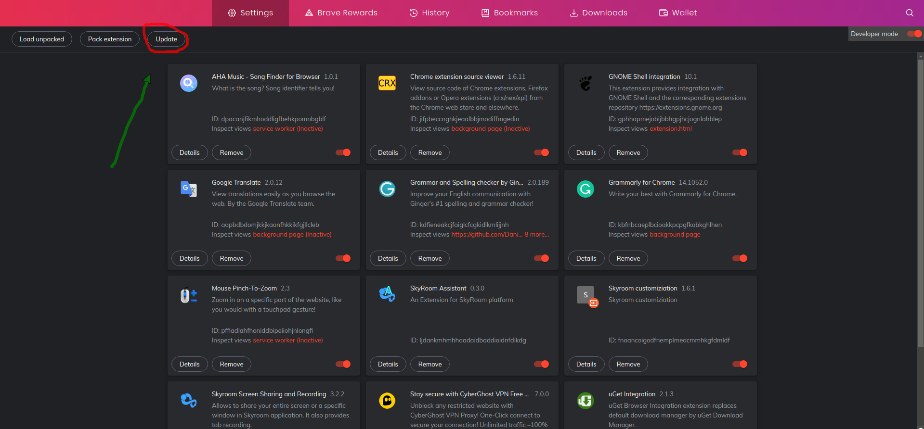This screenshot has width=924, height=429.
Task: Click the SkyRoom Assistant icon
Action: click(387, 294)
